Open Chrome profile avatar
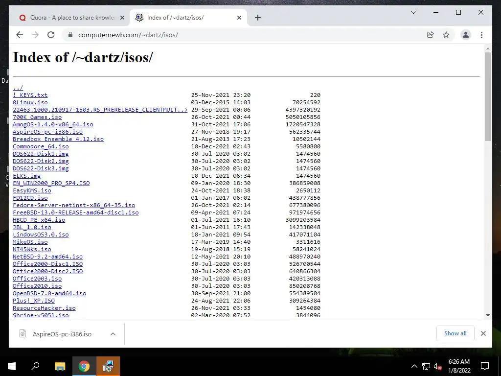Image resolution: width=501 pixels, height=376 pixels. 466,35
